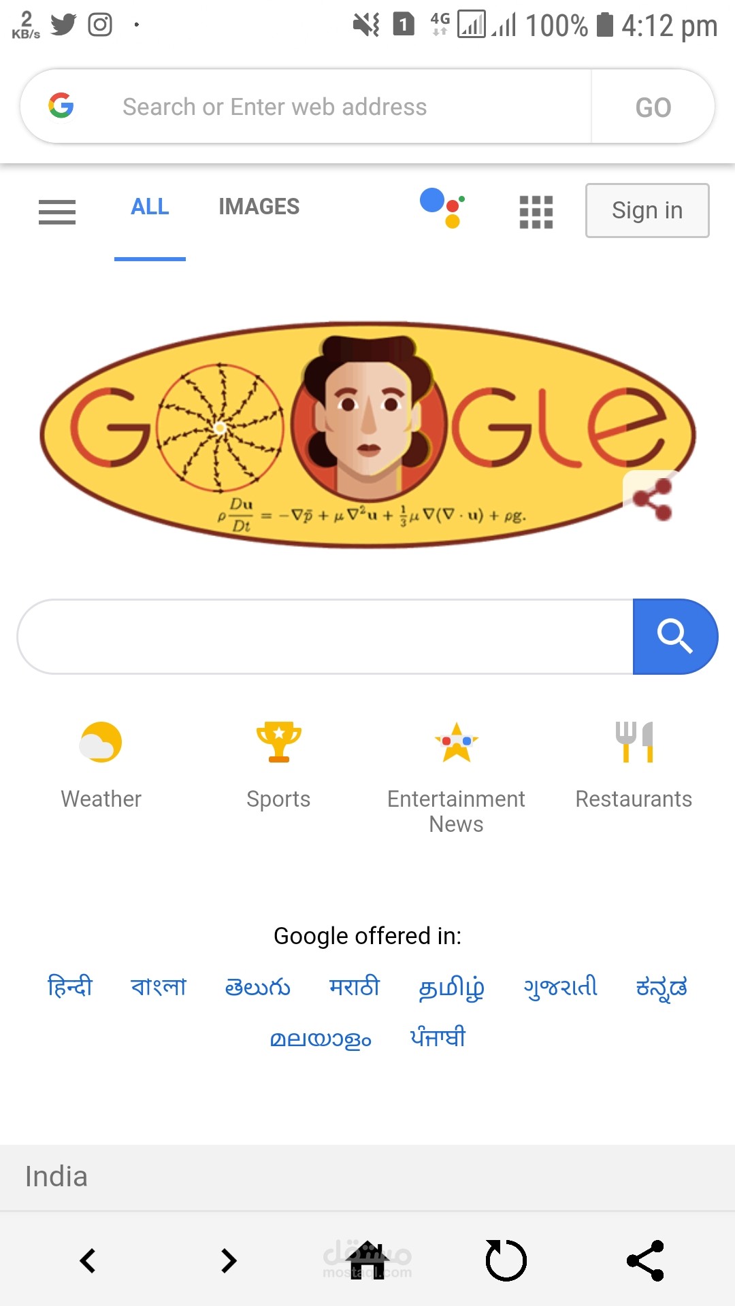The width and height of the screenshot is (735, 1306).
Task: Tap the GO button in address bar
Action: coord(653,107)
